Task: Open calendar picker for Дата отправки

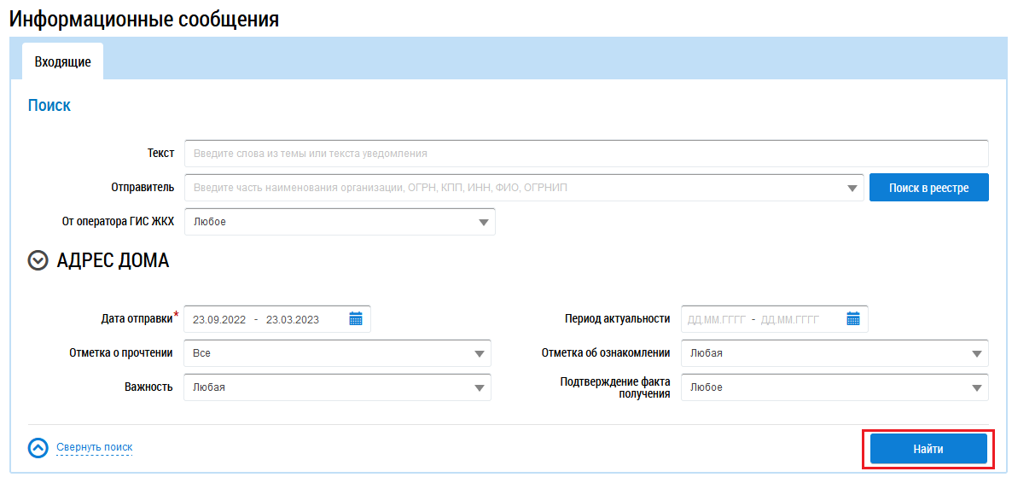Action: click(356, 319)
